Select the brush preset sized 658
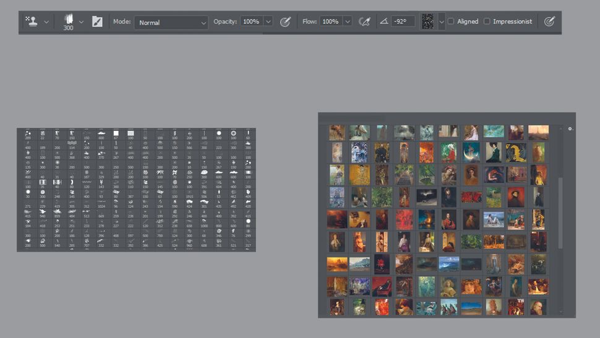The image size is (600, 338). (189, 224)
